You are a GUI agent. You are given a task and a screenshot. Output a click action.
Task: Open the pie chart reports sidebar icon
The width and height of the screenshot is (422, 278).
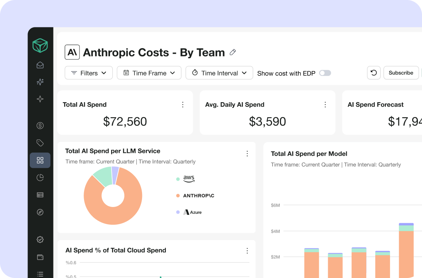click(40, 177)
